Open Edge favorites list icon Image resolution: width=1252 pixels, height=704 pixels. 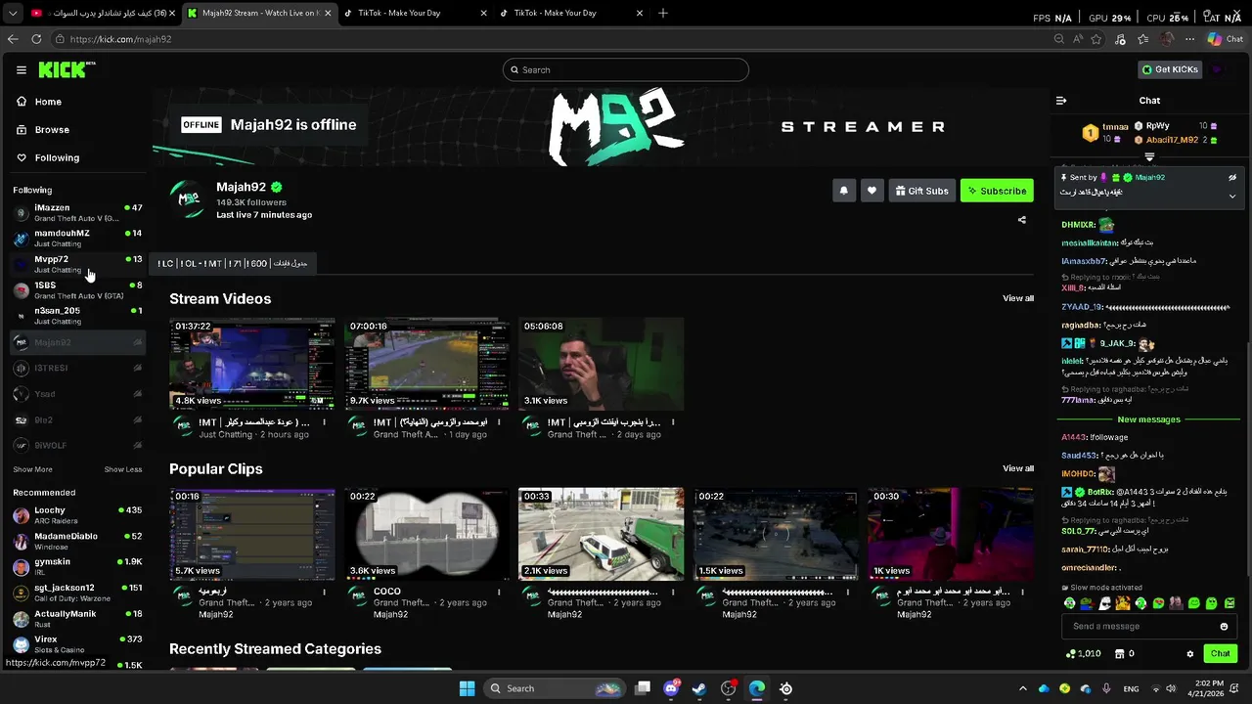coord(1143,39)
